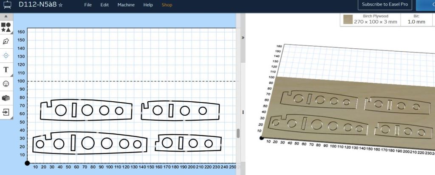435x175 pixels.
Task: Click the Import file icon
Action: [6, 112]
